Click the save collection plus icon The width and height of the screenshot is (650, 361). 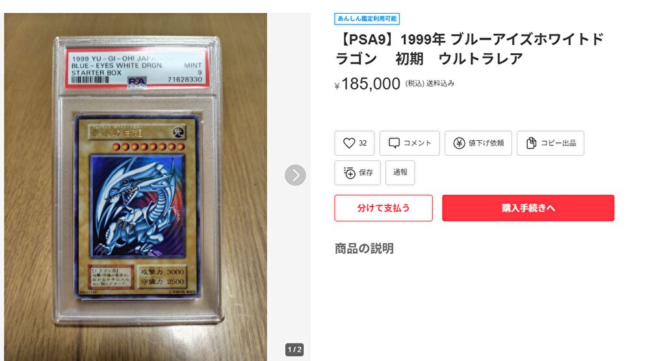point(350,173)
